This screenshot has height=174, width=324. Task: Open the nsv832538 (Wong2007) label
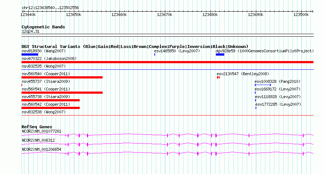coord(44,112)
